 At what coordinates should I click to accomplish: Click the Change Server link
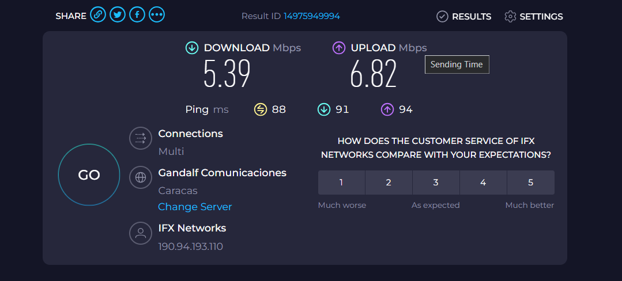click(195, 207)
